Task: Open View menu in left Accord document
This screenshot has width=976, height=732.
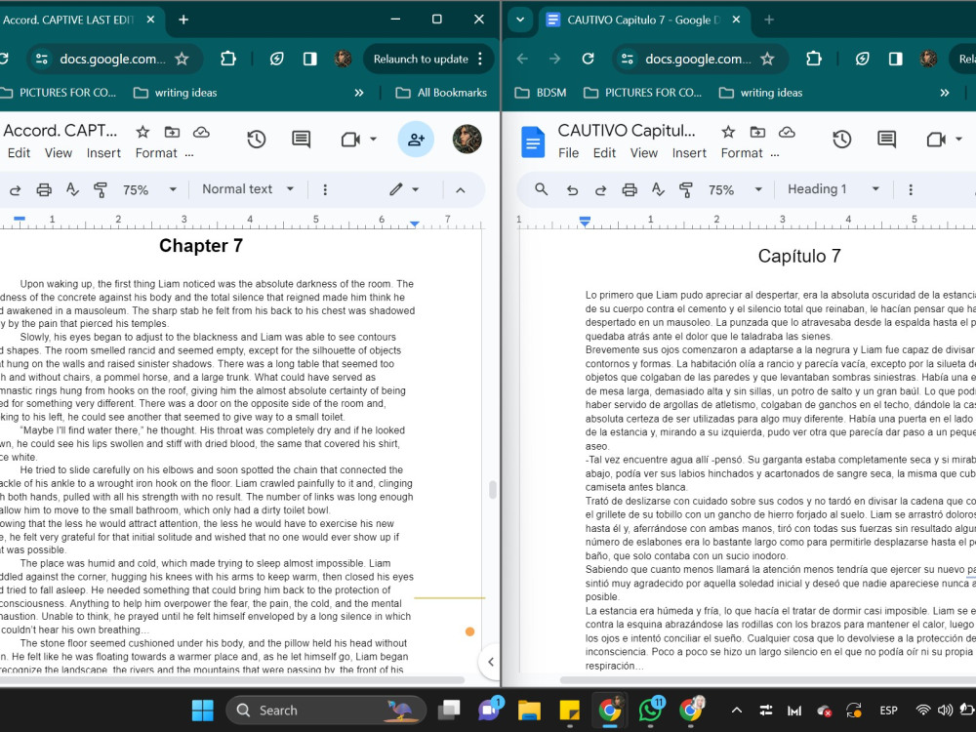Action: pyautogui.click(x=59, y=153)
